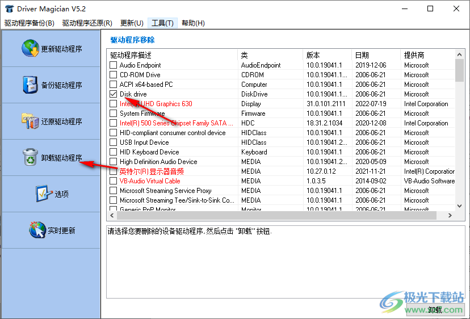The image size is (470, 319).
Task: Check the VB-Audio Virtual Cable checkbox
Action: (x=114, y=181)
